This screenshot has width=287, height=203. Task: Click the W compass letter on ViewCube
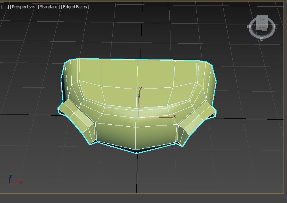(249, 27)
